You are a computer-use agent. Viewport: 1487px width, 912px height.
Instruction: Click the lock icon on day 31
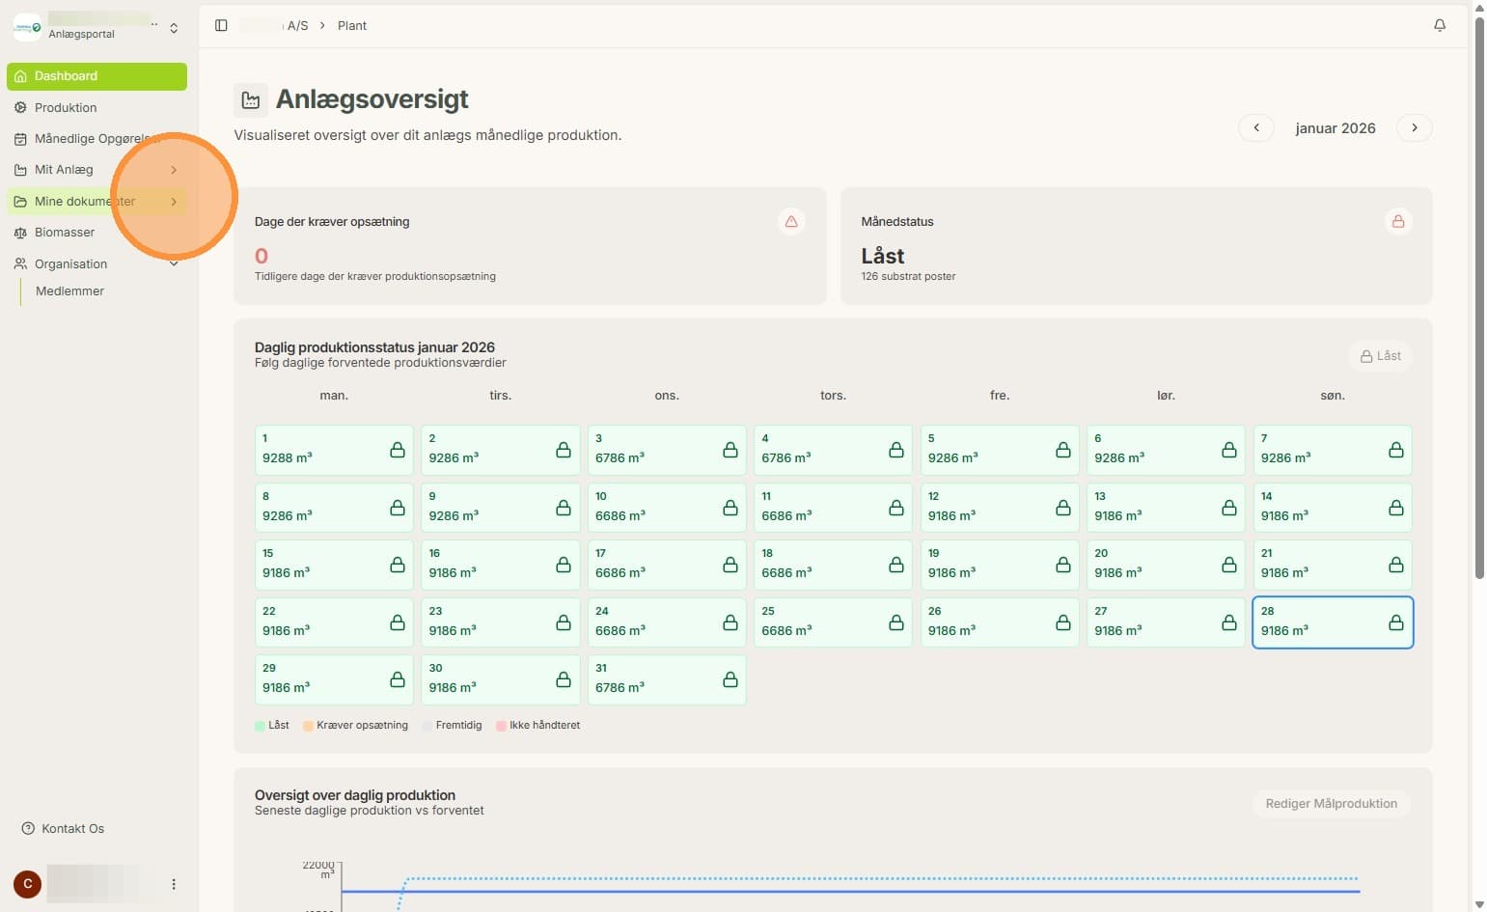[730, 679]
